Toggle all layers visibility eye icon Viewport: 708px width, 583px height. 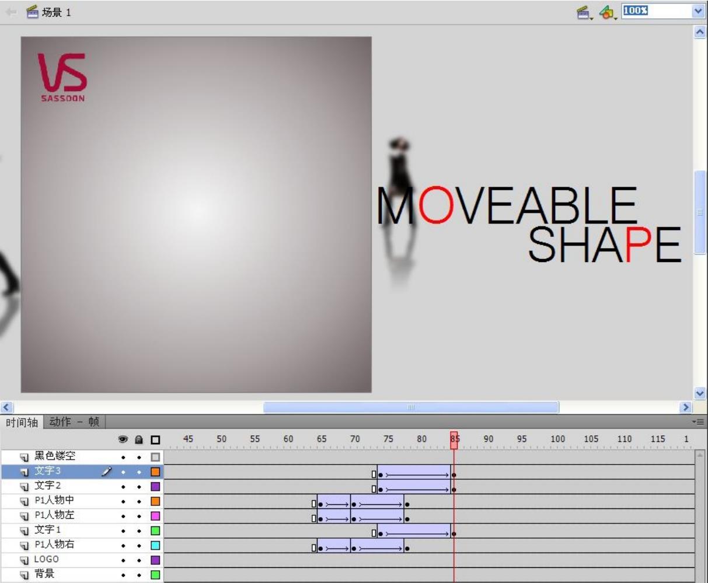point(123,439)
